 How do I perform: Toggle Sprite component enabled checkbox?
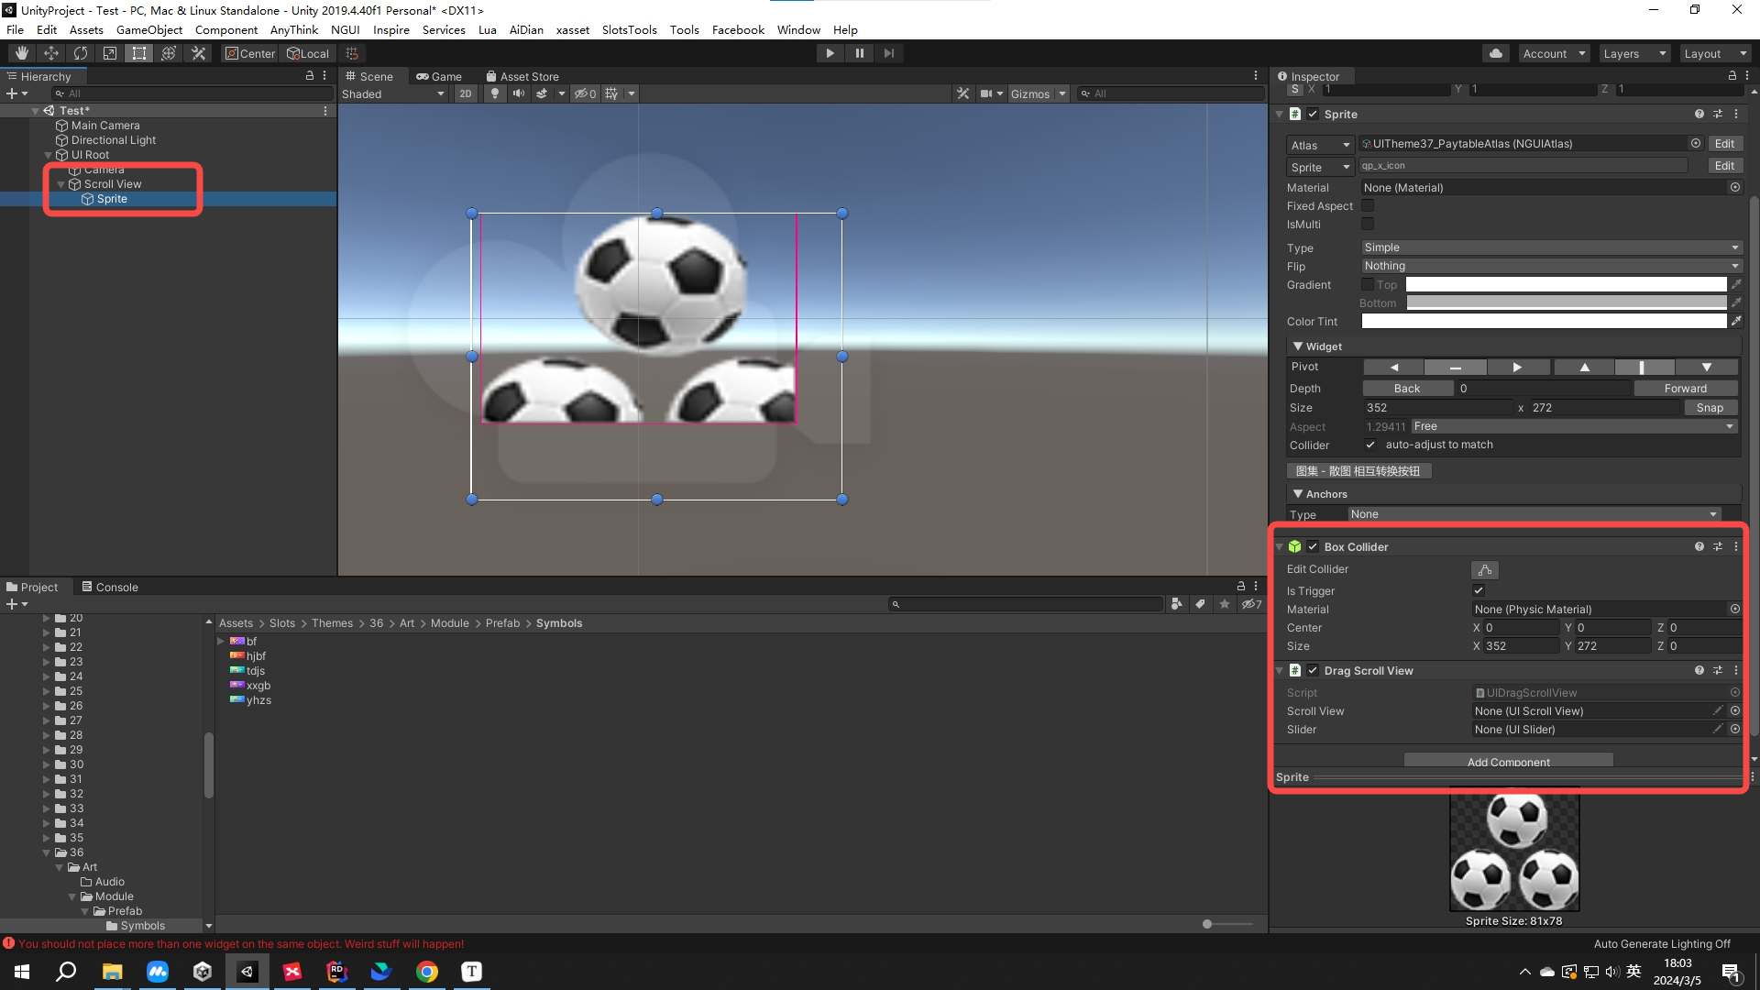[1313, 114]
